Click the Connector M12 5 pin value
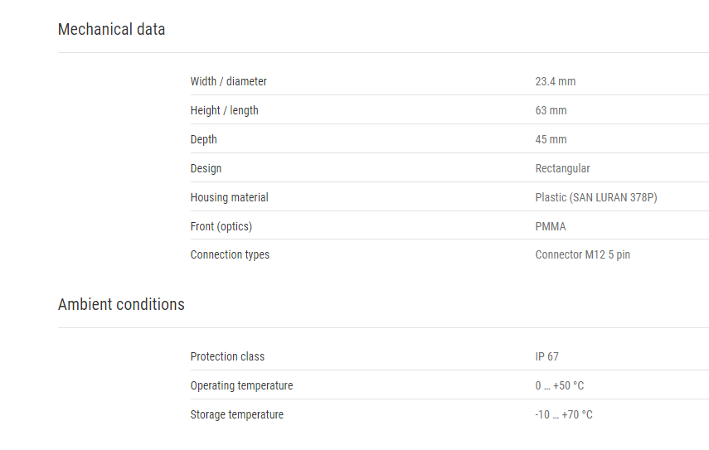 coord(582,254)
